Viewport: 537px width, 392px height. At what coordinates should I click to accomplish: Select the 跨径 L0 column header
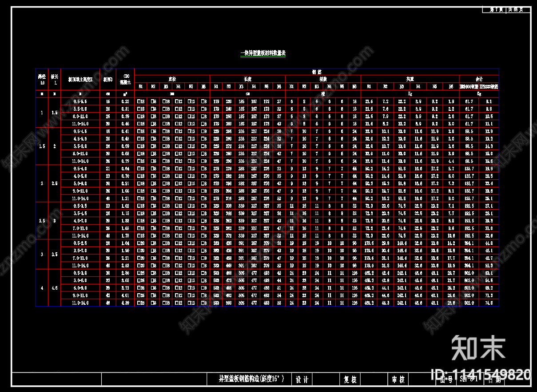(x=42, y=79)
